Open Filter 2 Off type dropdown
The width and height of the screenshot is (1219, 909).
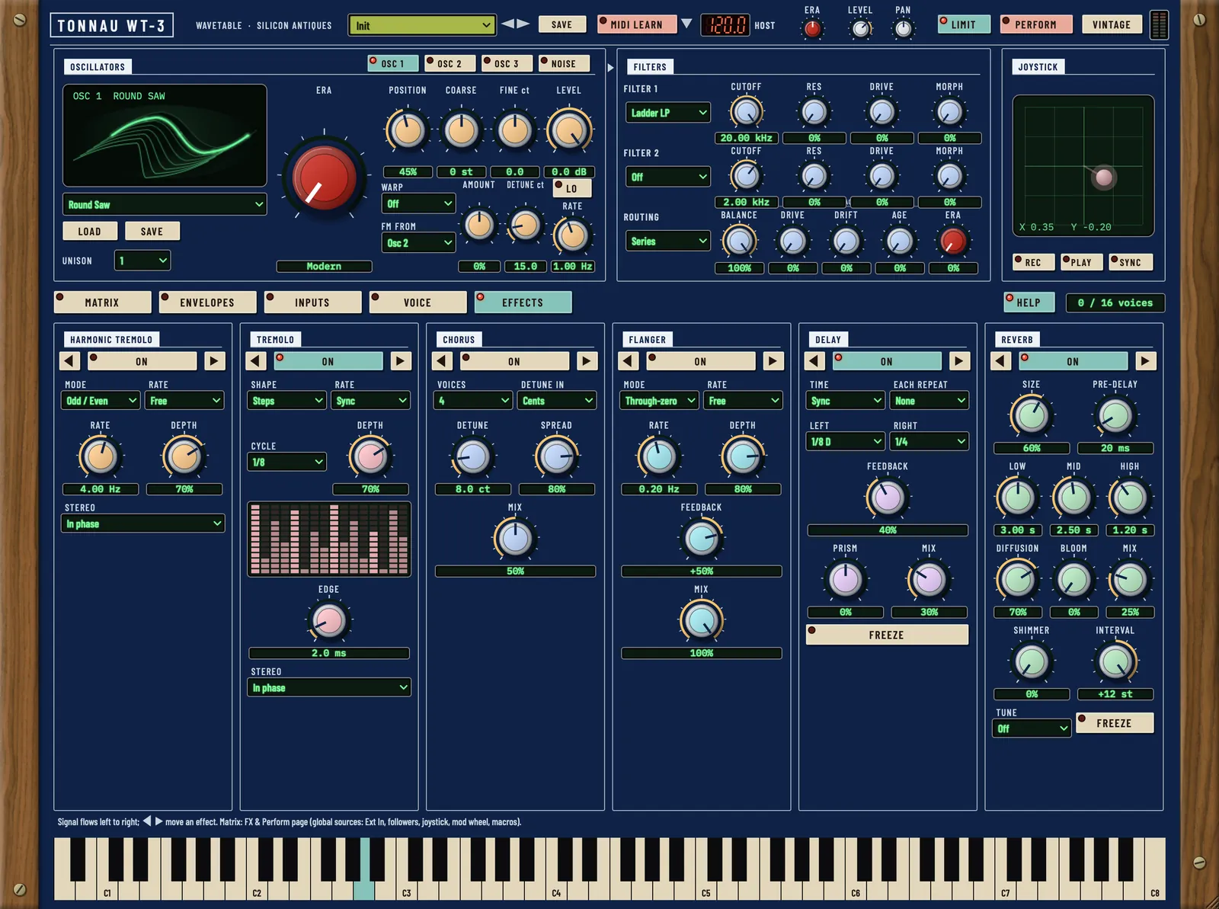pos(668,177)
